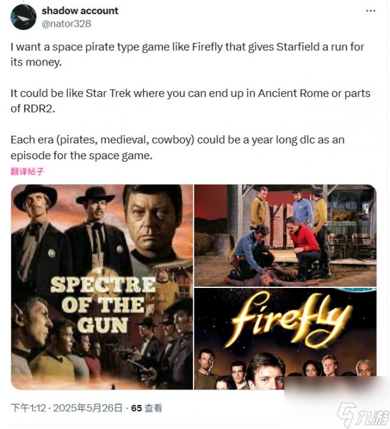Click the 翻译帖子 translate post link
The height and width of the screenshot is (429, 390).
[x=27, y=172]
